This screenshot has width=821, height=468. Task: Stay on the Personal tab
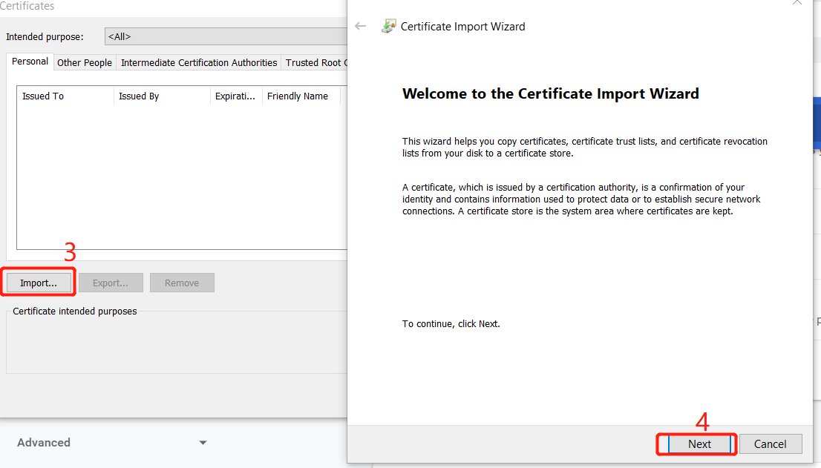click(30, 61)
